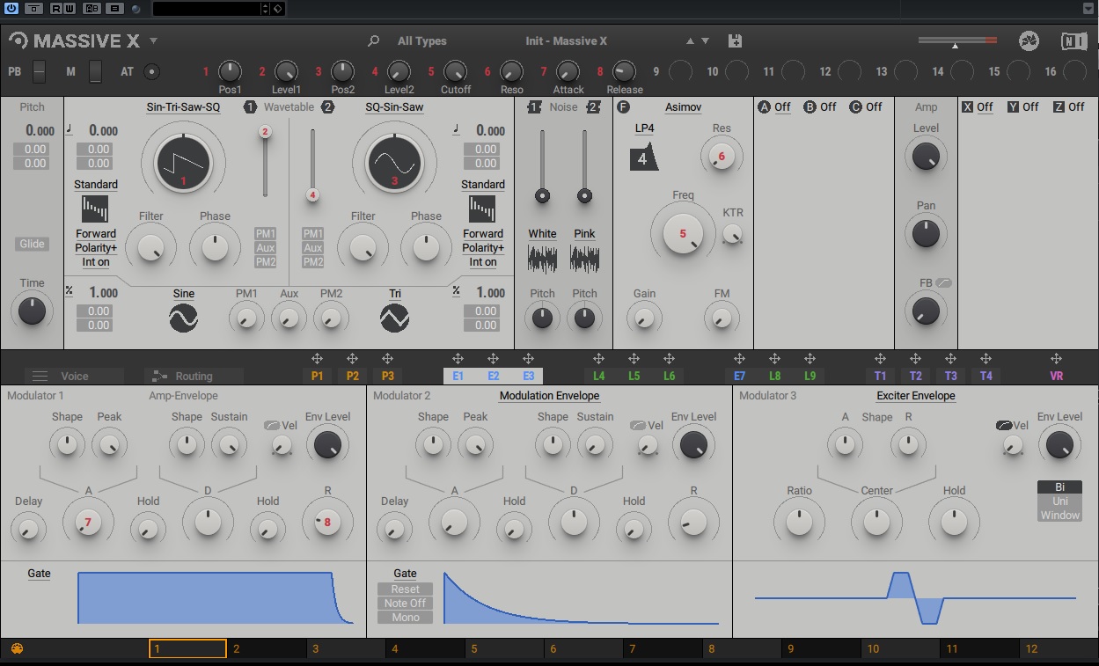The width and height of the screenshot is (1099, 666).
Task: Open the Massive X main menu arrow
Action: 154,40
